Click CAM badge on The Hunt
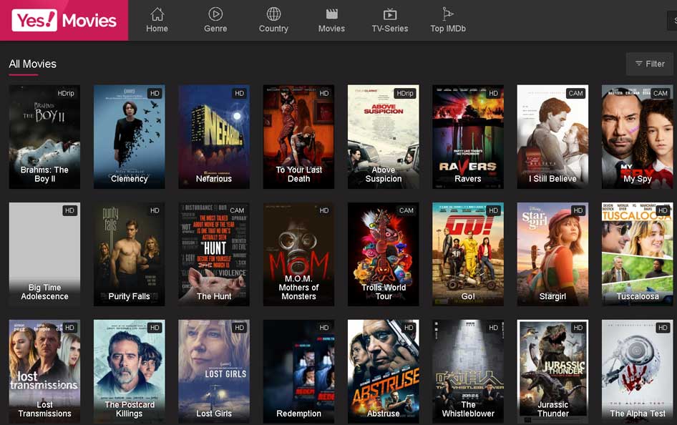677x425 pixels. (237, 210)
